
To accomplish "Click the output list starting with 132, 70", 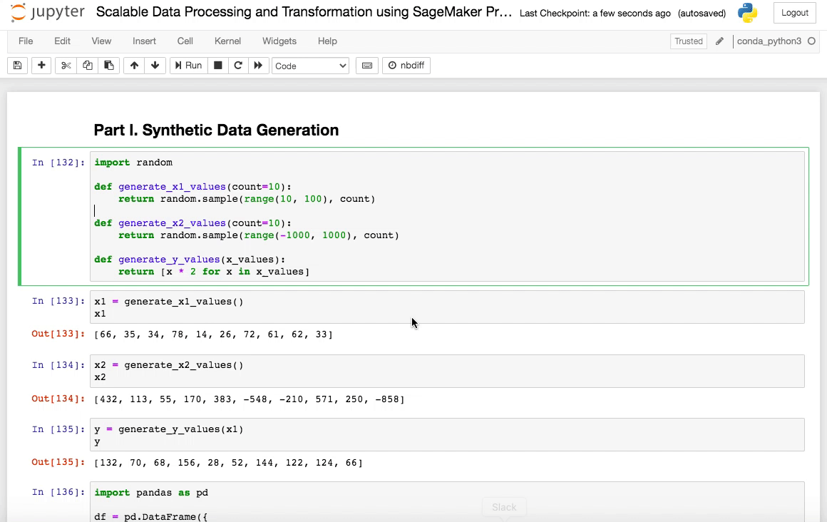I will (228, 463).
